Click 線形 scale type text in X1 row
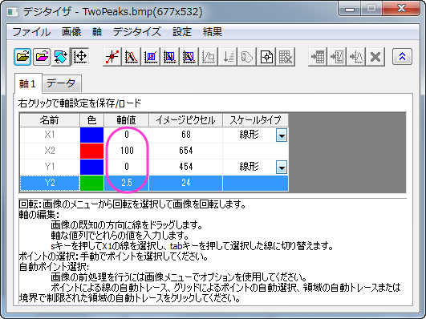The height and width of the screenshot is (319, 426). tap(250, 135)
